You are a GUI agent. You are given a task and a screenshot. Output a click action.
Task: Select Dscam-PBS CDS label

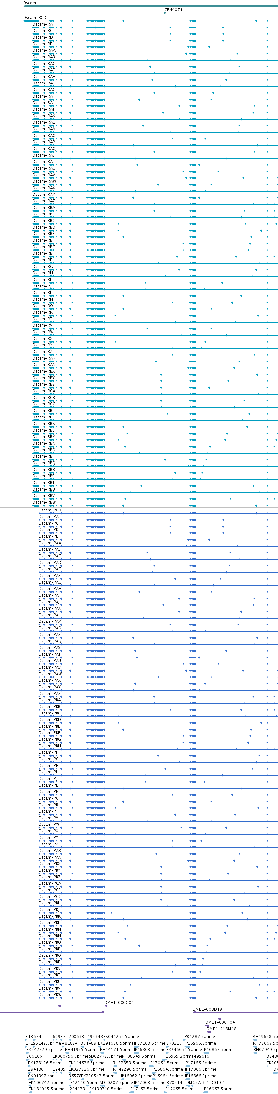click(50, 969)
